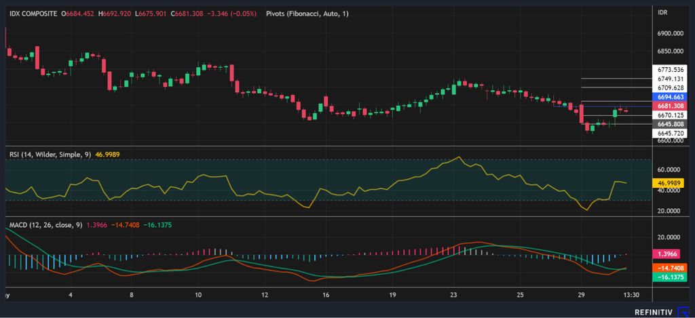Click MACD legend value −14.7408
Viewport: 695px width, 318px height.
click(125, 225)
